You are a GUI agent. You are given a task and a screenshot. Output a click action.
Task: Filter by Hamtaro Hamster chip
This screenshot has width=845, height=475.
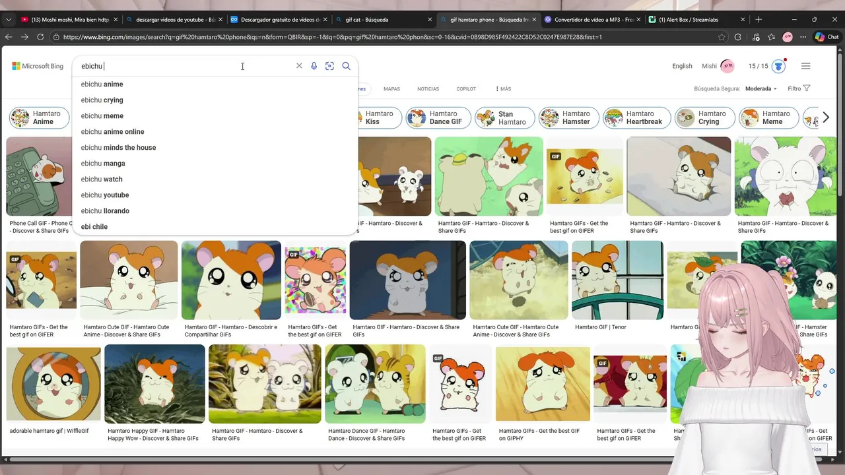tap(568, 118)
